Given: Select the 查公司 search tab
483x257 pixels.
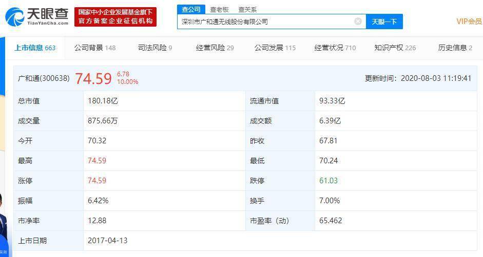Looking at the screenshot, I should pos(191,10).
